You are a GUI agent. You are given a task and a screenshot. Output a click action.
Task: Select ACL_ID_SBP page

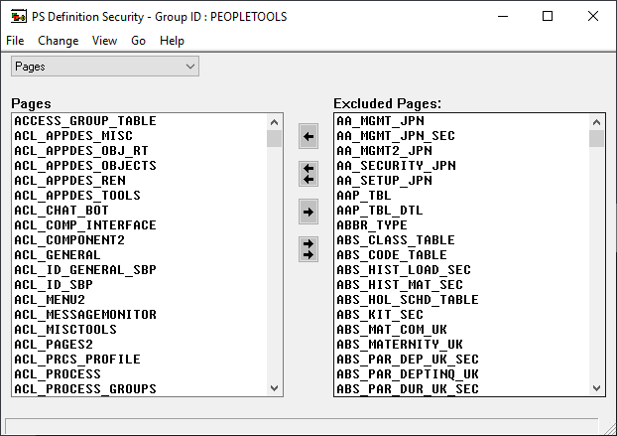[x=140, y=285]
